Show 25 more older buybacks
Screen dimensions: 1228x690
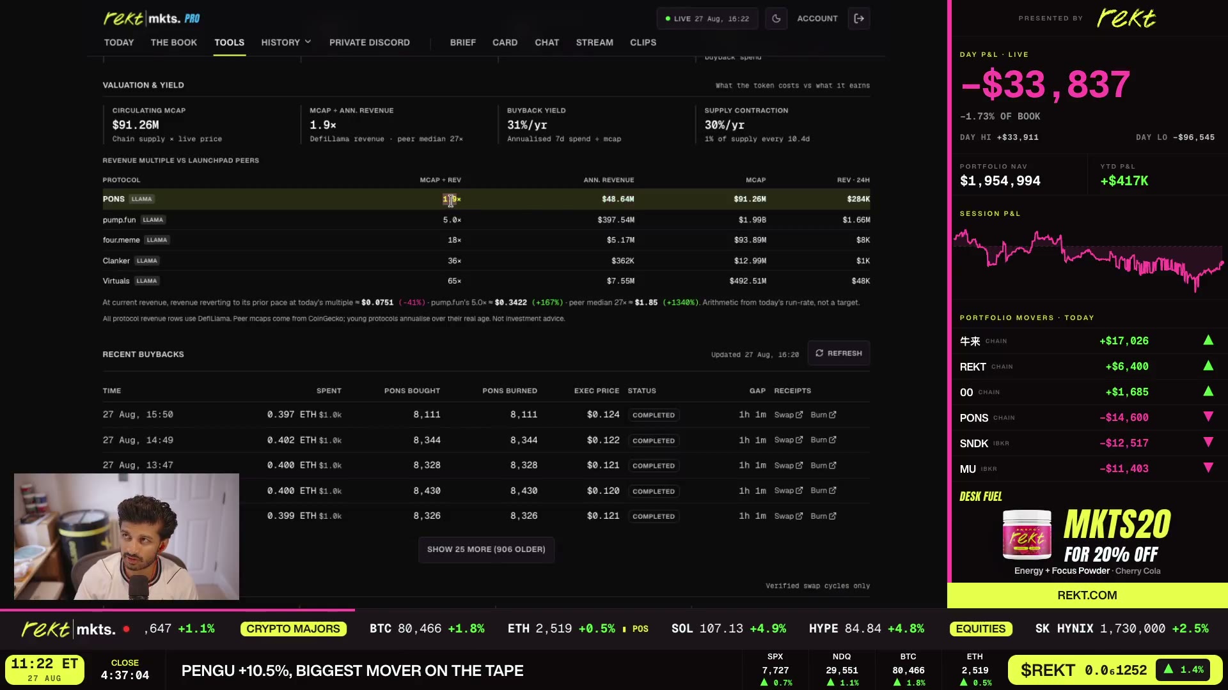(x=486, y=549)
